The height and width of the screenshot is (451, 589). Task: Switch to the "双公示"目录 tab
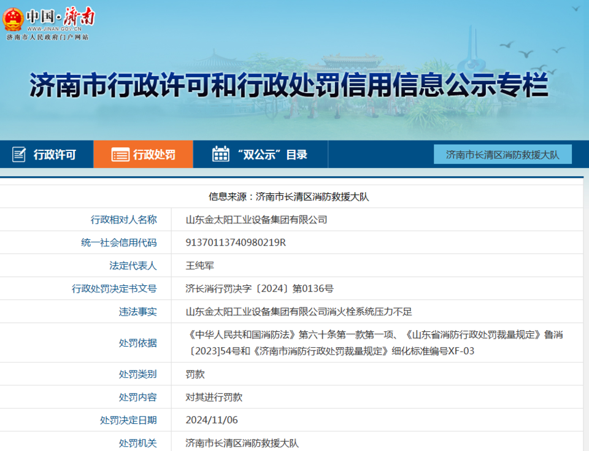point(271,155)
